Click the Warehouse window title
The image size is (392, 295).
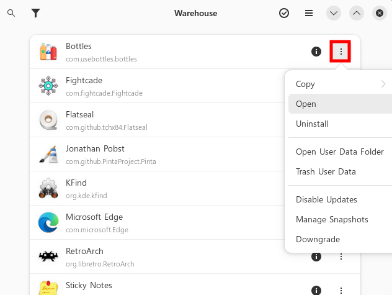[x=196, y=13]
